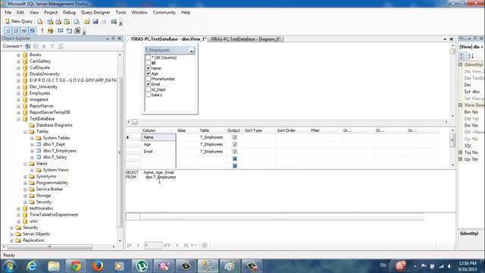The image size is (485, 273).
Task: Expand the Books database node
Action: tap(18, 55)
